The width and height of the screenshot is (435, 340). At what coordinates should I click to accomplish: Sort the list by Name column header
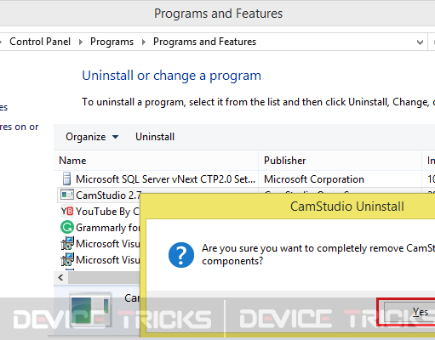pyautogui.click(x=156, y=161)
